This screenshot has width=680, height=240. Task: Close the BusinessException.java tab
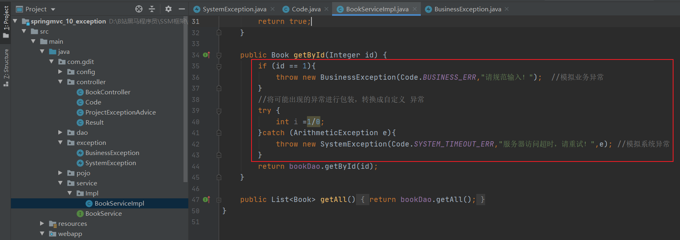[x=507, y=9]
